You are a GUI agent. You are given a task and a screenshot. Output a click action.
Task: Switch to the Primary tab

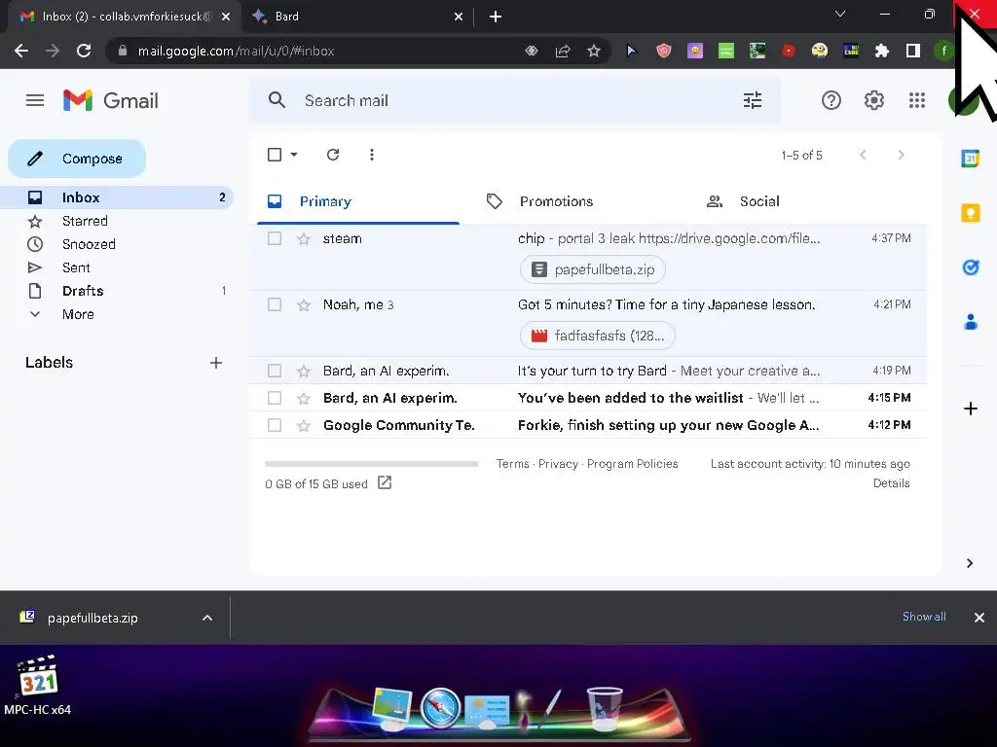pos(357,201)
